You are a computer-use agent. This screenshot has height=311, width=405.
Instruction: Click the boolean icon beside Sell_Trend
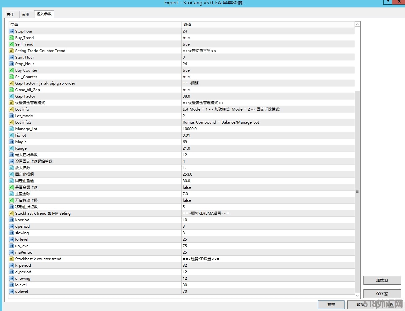pos(11,44)
